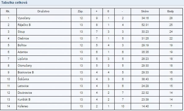This screenshot has height=111, width=184.
Task: Click the Kořenec team name
Action: tap(23, 106)
